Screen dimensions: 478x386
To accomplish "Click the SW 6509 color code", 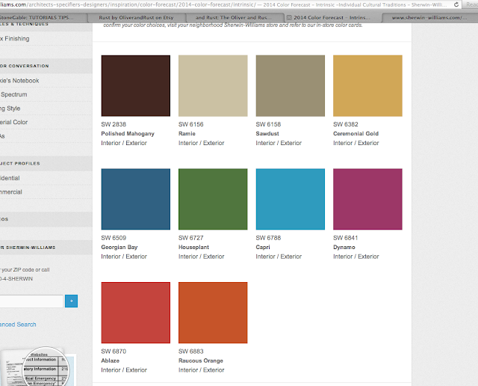I will [x=114, y=238].
